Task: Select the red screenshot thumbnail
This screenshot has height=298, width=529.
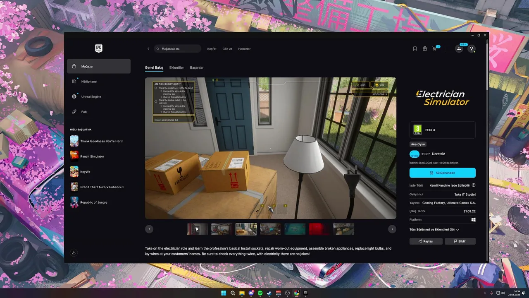Action: pos(319,229)
